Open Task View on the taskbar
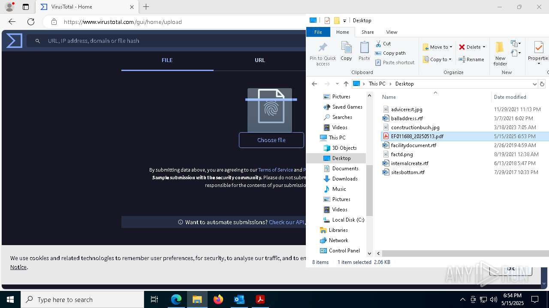549x308 pixels. tap(155, 299)
